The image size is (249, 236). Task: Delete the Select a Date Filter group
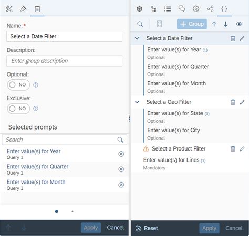(233, 38)
